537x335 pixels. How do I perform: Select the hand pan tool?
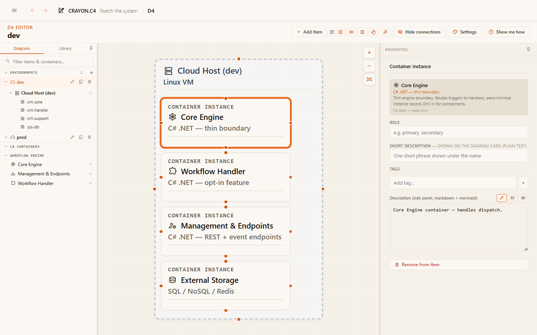pos(373,32)
